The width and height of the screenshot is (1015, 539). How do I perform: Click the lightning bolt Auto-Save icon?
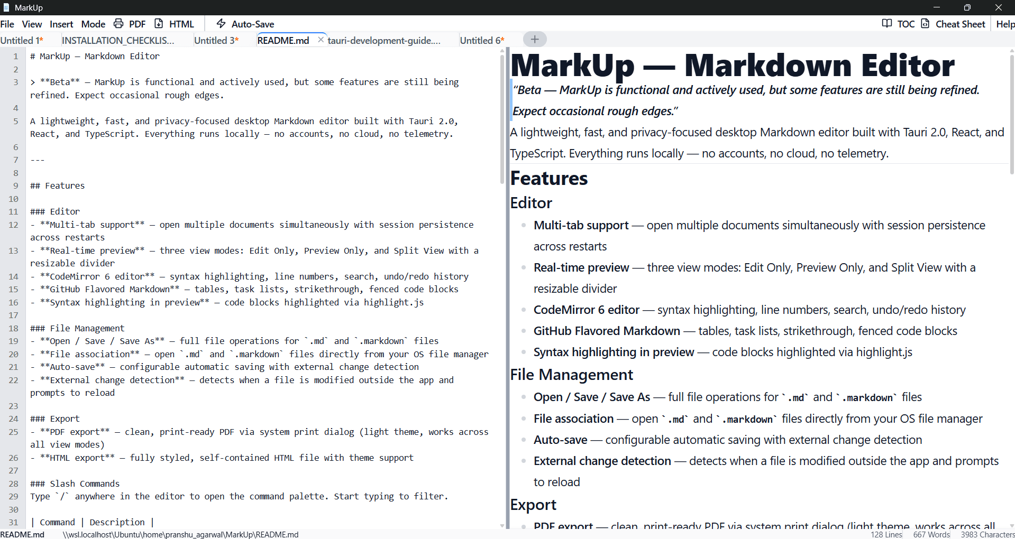click(221, 23)
